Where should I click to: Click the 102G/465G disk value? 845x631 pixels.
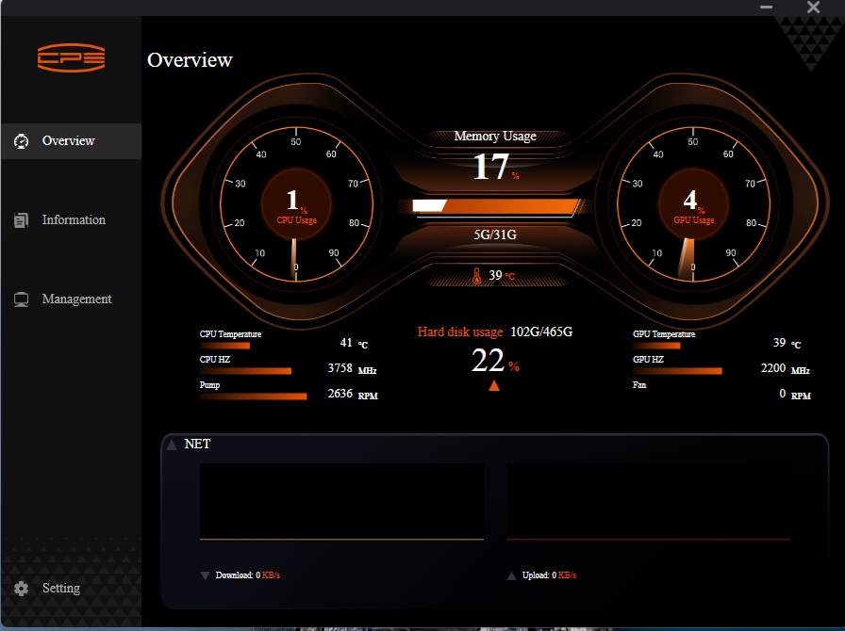click(541, 332)
